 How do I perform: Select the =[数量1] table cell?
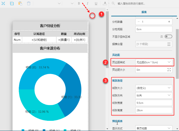click(x=64, y=40)
